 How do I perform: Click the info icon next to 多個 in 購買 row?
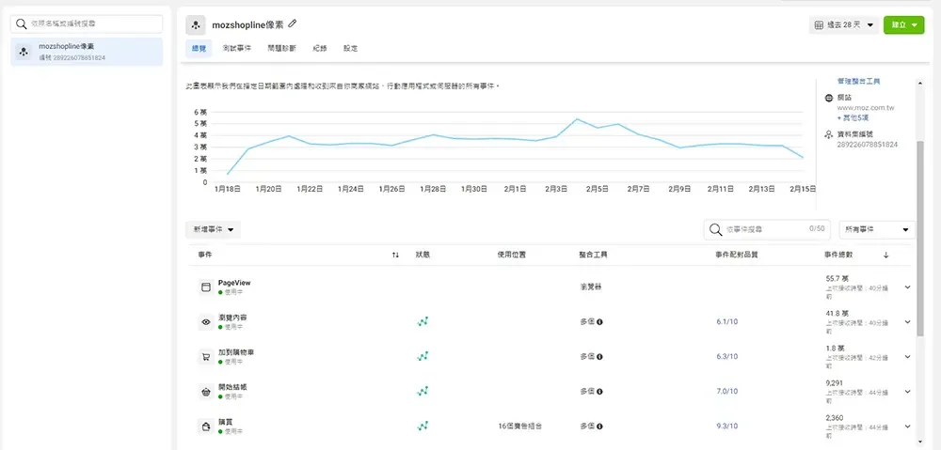point(599,426)
